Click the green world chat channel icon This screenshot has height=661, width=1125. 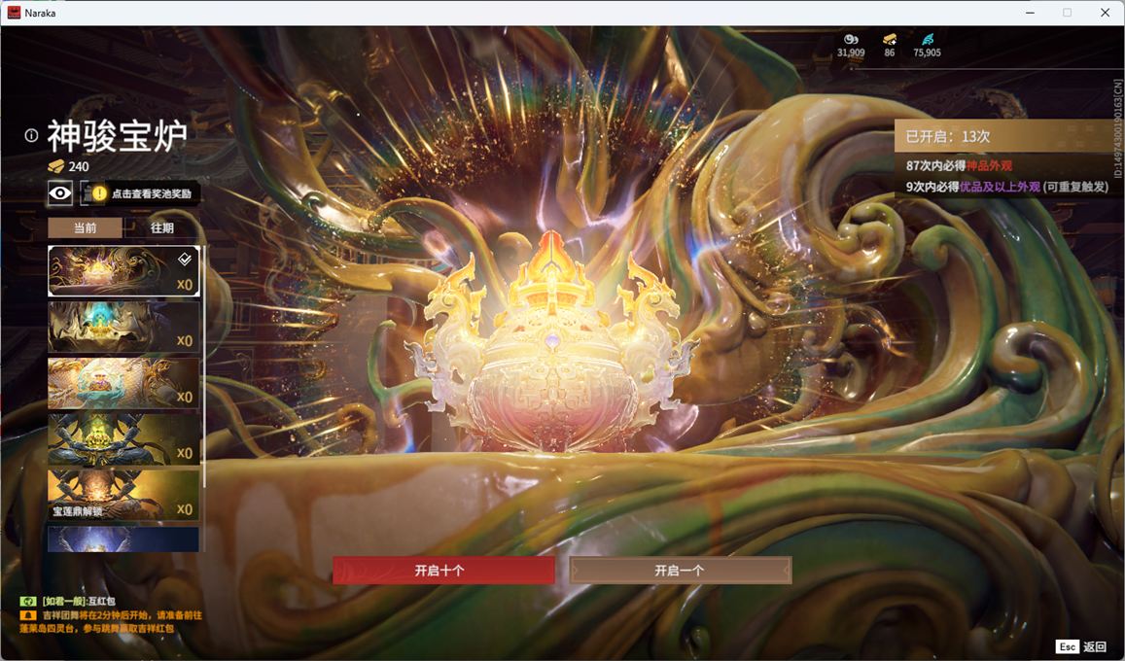28,601
